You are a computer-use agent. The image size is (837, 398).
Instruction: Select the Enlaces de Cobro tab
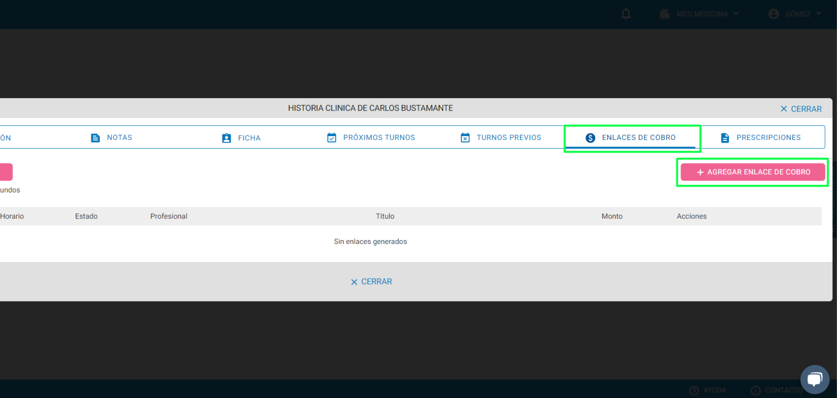click(x=630, y=138)
